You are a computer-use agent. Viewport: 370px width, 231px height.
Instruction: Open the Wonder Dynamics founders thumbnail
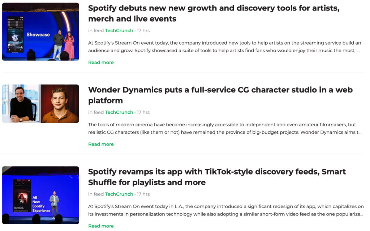point(40,104)
